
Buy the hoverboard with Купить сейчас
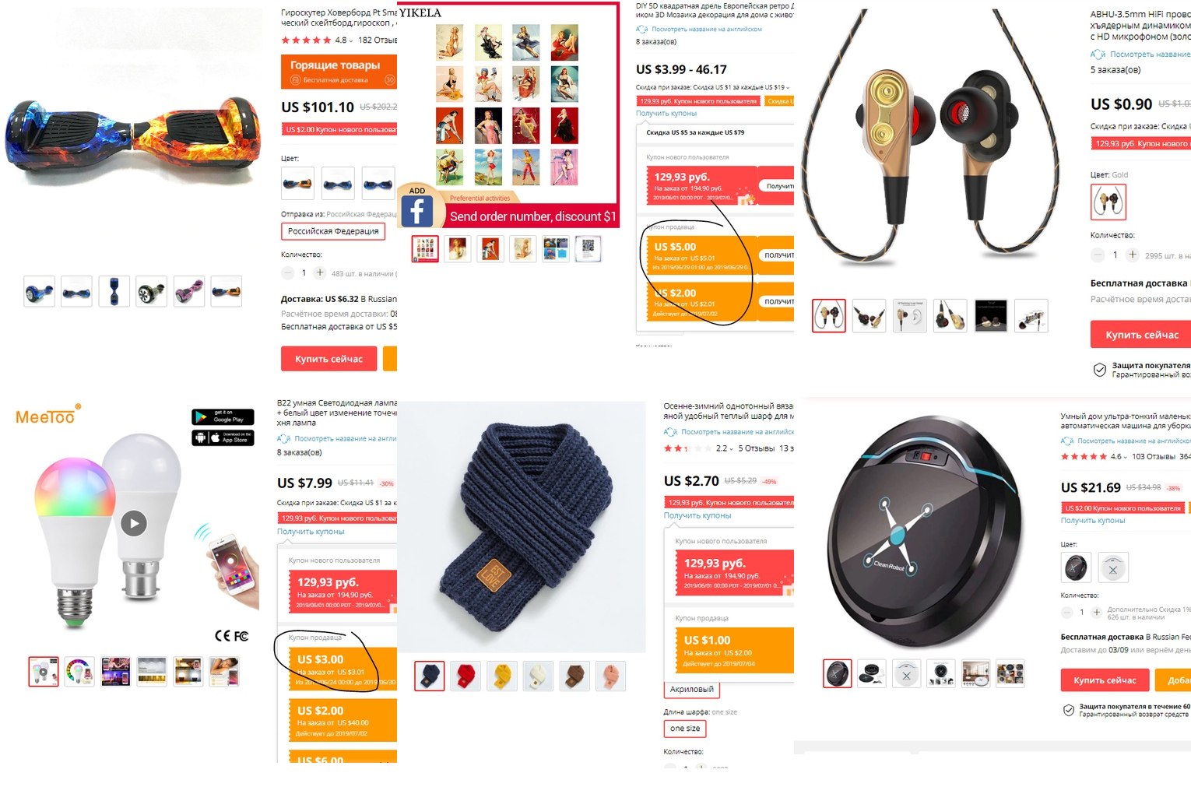(328, 359)
